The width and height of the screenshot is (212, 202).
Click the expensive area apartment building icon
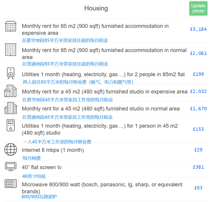[11, 26]
